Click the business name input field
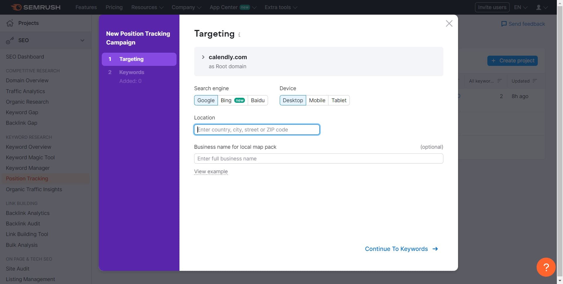This screenshot has width=563, height=284. 318,159
